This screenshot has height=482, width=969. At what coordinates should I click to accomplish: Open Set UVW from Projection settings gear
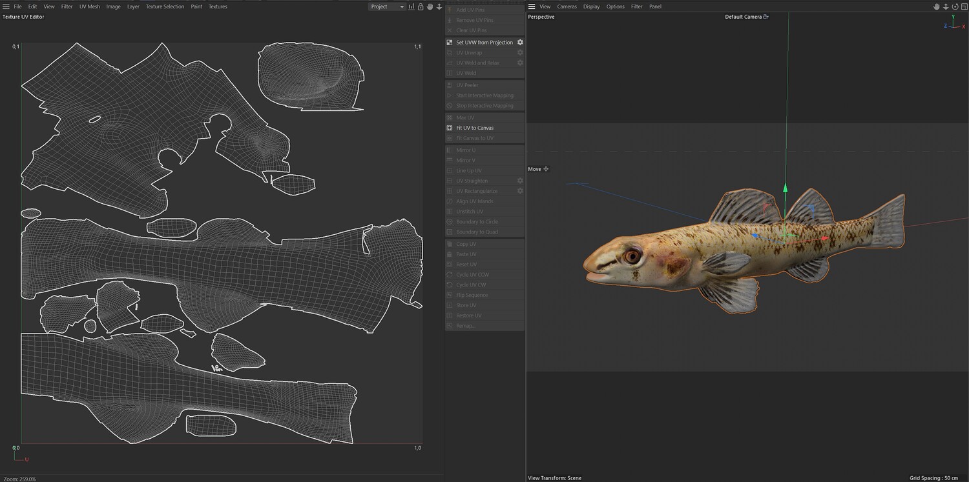pyautogui.click(x=520, y=43)
